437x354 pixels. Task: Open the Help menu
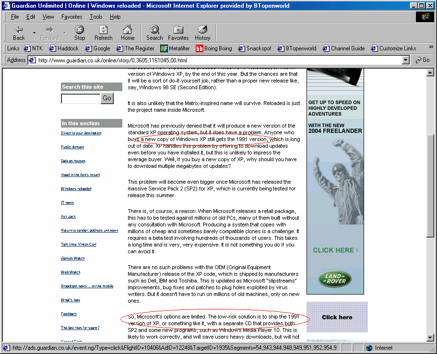[x=115, y=17]
